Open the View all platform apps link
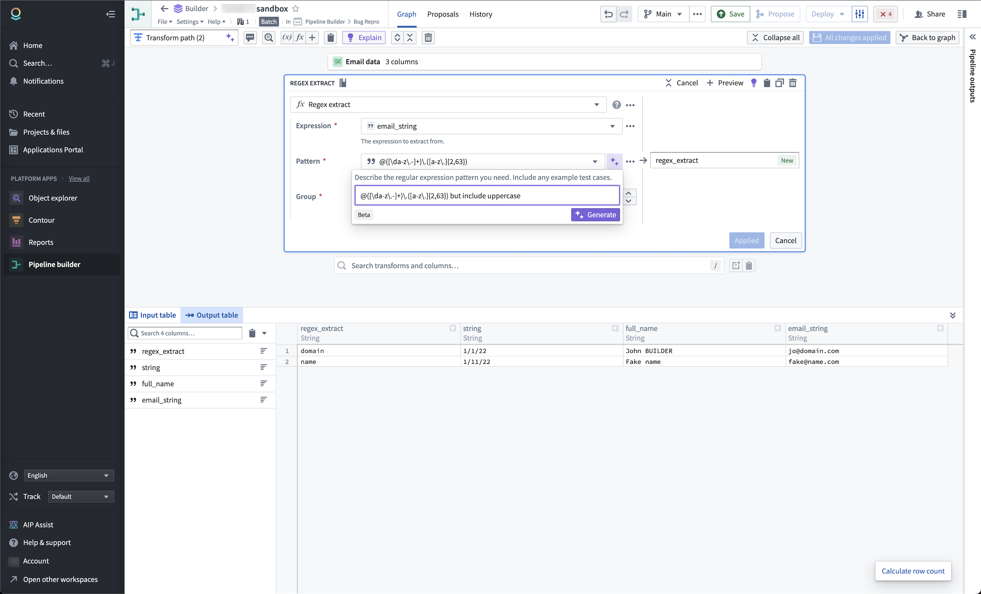This screenshot has width=981, height=594. pyautogui.click(x=79, y=179)
